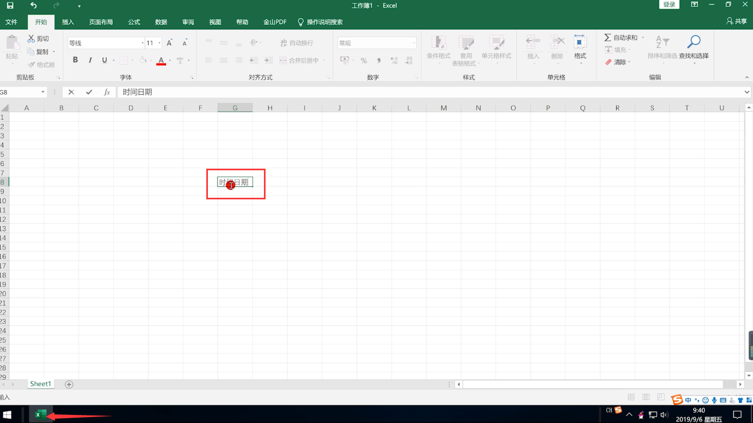Screen dimensions: 753x423
Task: Open Cell Styles (单元格样式)
Action: (x=496, y=50)
